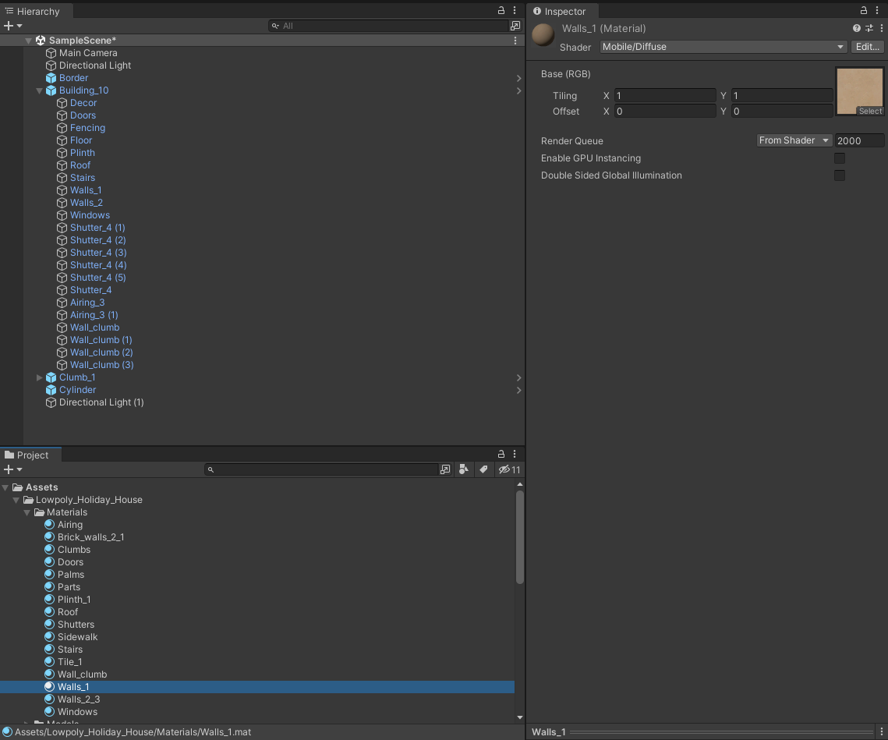Image resolution: width=888 pixels, height=740 pixels.
Task: Open the Hierarchy create plus menu
Action: (x=12, y=26)
